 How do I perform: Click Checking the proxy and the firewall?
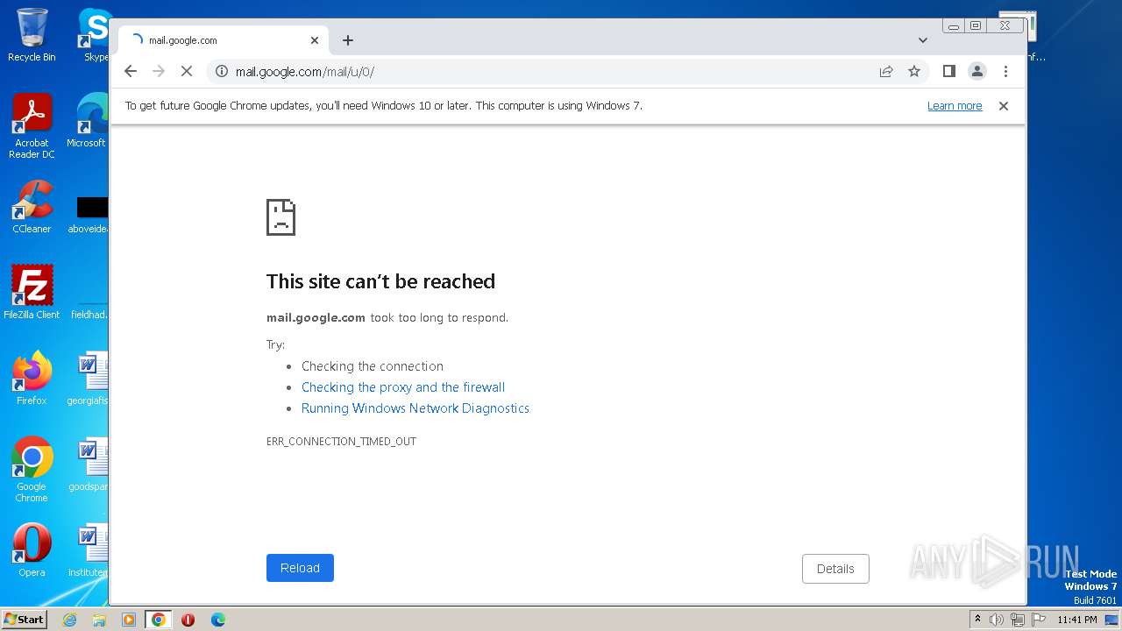(x=403, y=387)
